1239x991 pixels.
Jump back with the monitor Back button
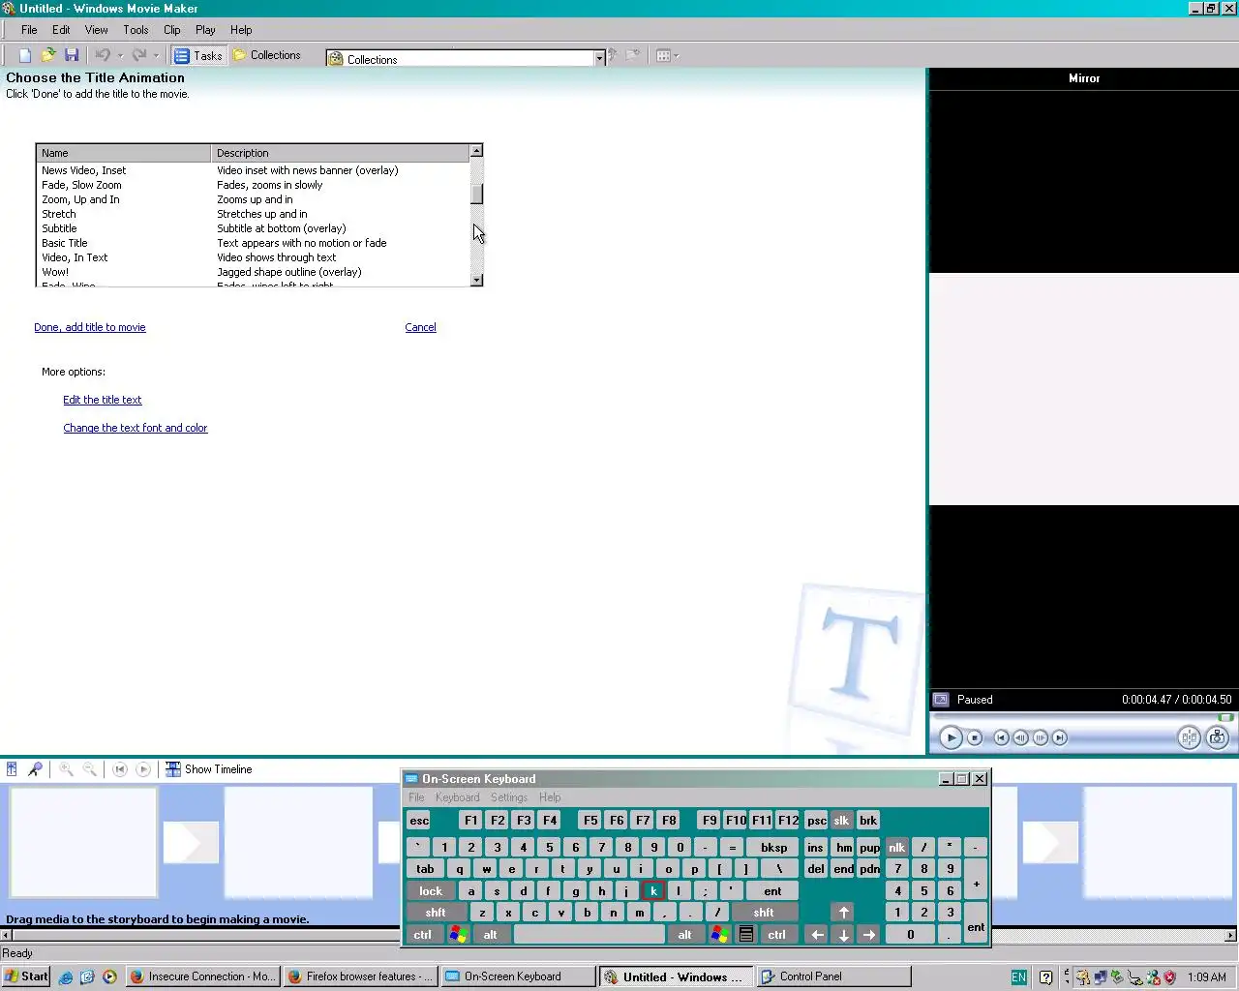[x=1001, y=737]
